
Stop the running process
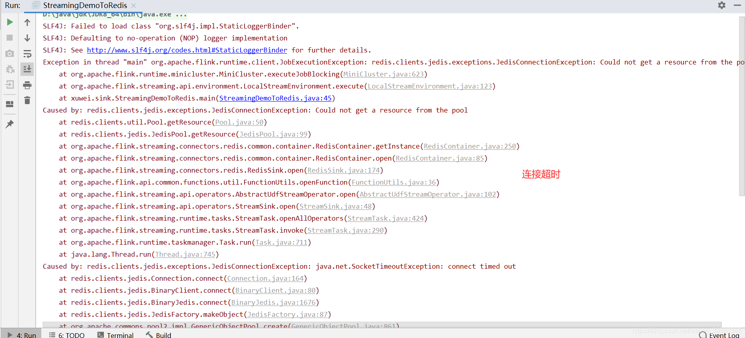click(10, 38)
